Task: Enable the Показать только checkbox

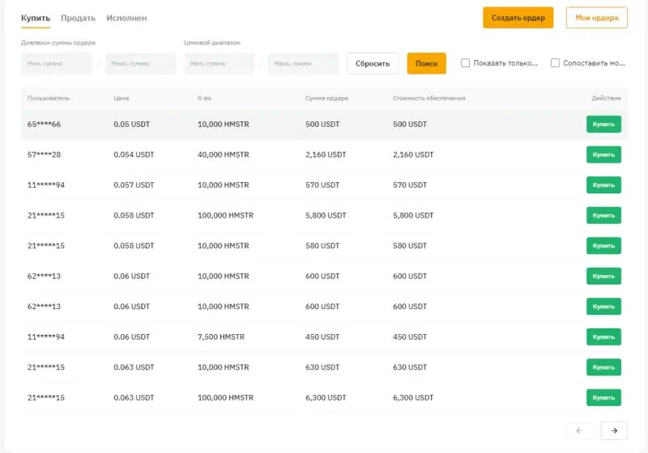Action: 465,63
